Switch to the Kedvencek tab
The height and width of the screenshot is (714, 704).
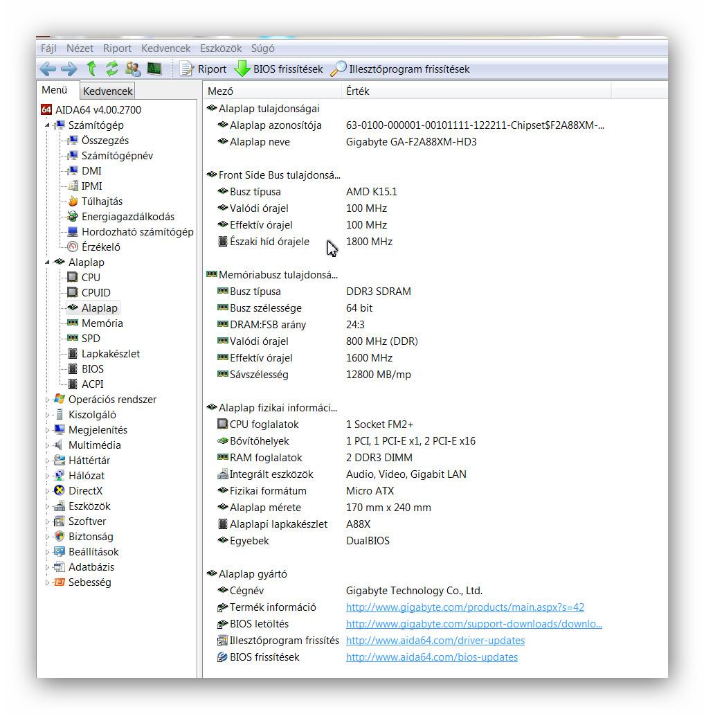pos(107,91)
